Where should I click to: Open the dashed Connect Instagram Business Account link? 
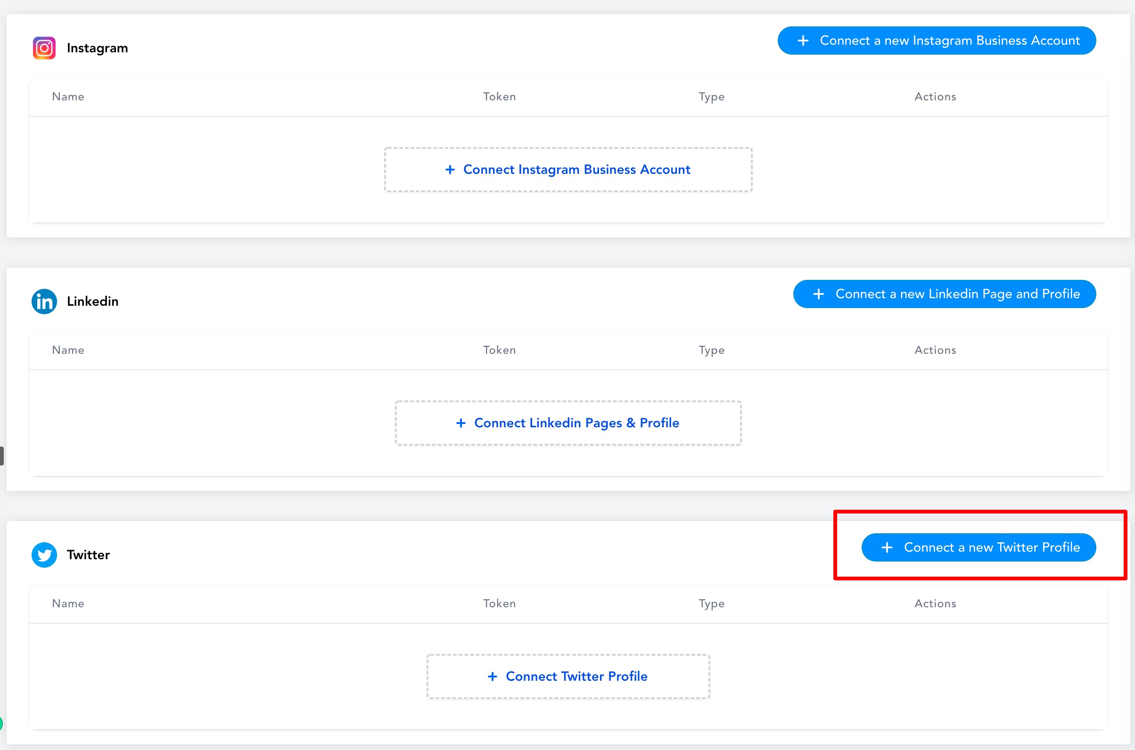(x=568, y=170)
